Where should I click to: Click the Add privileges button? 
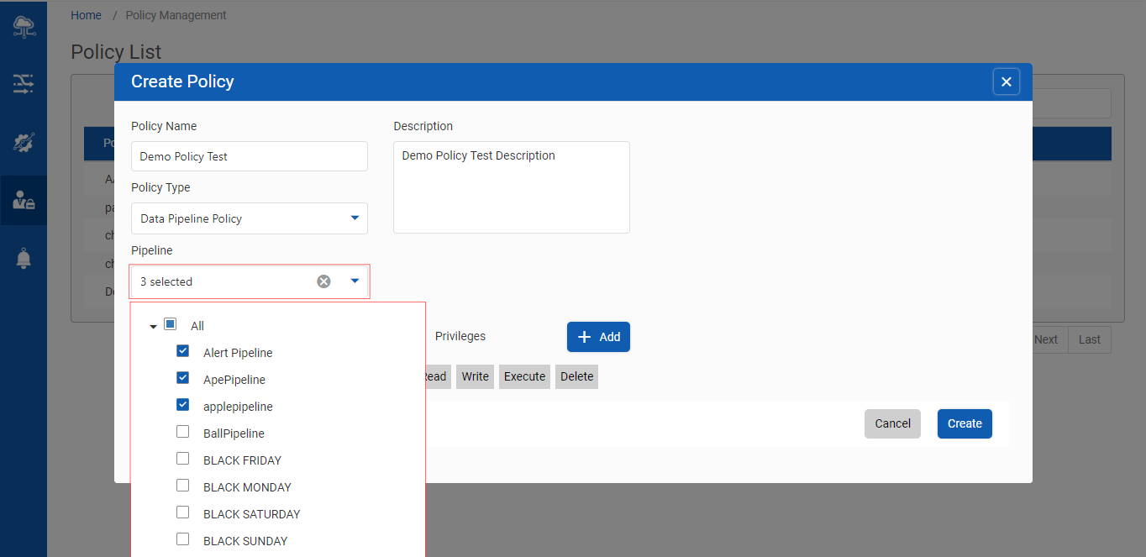coord(598,337)
